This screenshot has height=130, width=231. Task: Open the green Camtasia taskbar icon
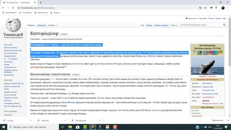pyautogui.click(x=85, y=127)
